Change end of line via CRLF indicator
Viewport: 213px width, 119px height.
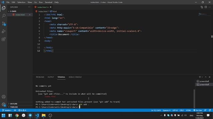pos(182,110)
